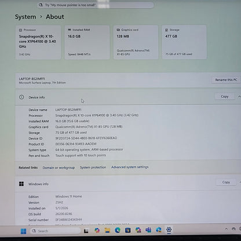Image resolution: width=241 pixels, height=241 pixels.
Task: Launch Microsoft Edge from the taskbar
Action: [x=118, y=230]
